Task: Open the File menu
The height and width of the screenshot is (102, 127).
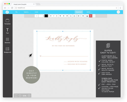Action: 18,12
